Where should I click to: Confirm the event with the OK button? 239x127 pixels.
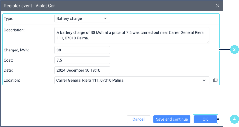coord(205,119)
